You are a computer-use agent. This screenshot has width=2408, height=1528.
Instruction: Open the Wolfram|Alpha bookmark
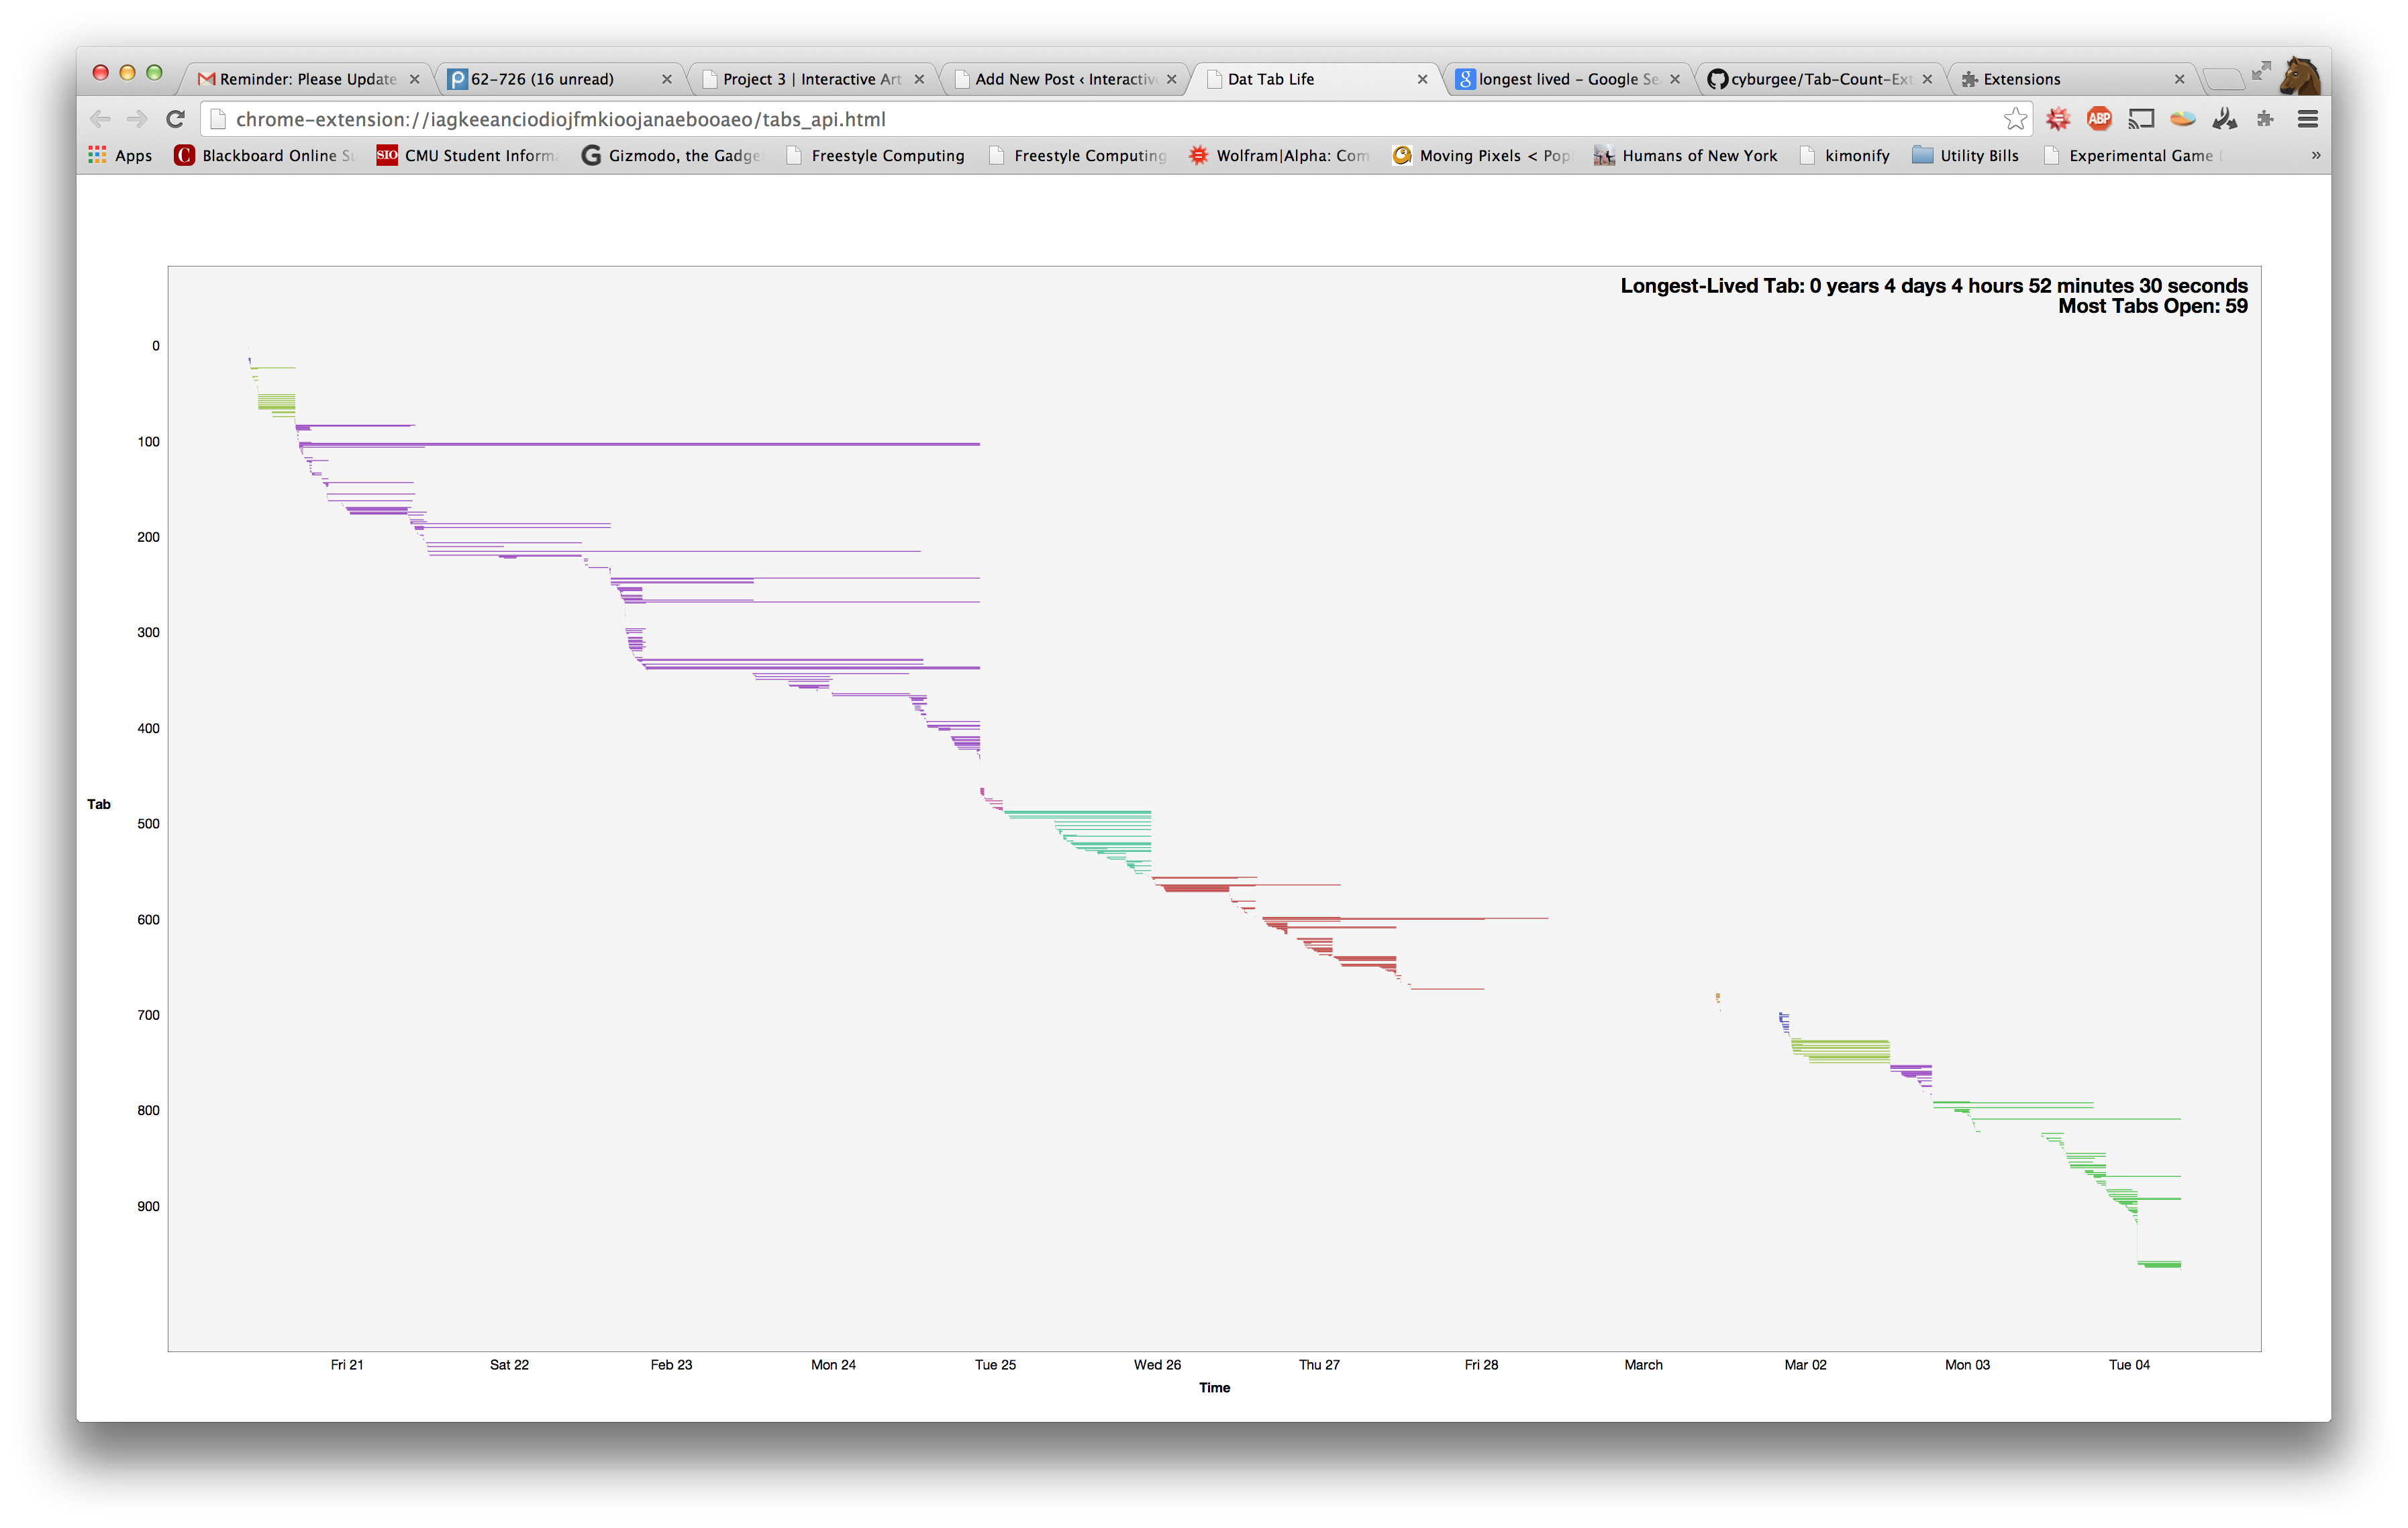[x=1279, y=155]
